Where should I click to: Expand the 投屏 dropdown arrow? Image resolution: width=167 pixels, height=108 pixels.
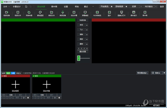click(x=141, y=6)
